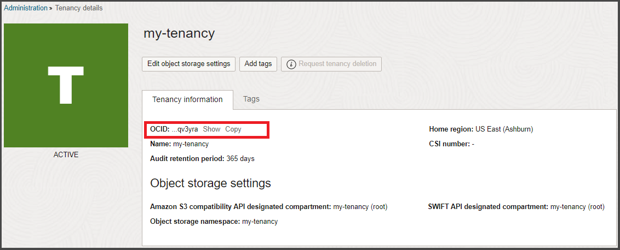Switch to the Tags tab
The width and height of the screenshot is (620, 250).
[251, 99]
